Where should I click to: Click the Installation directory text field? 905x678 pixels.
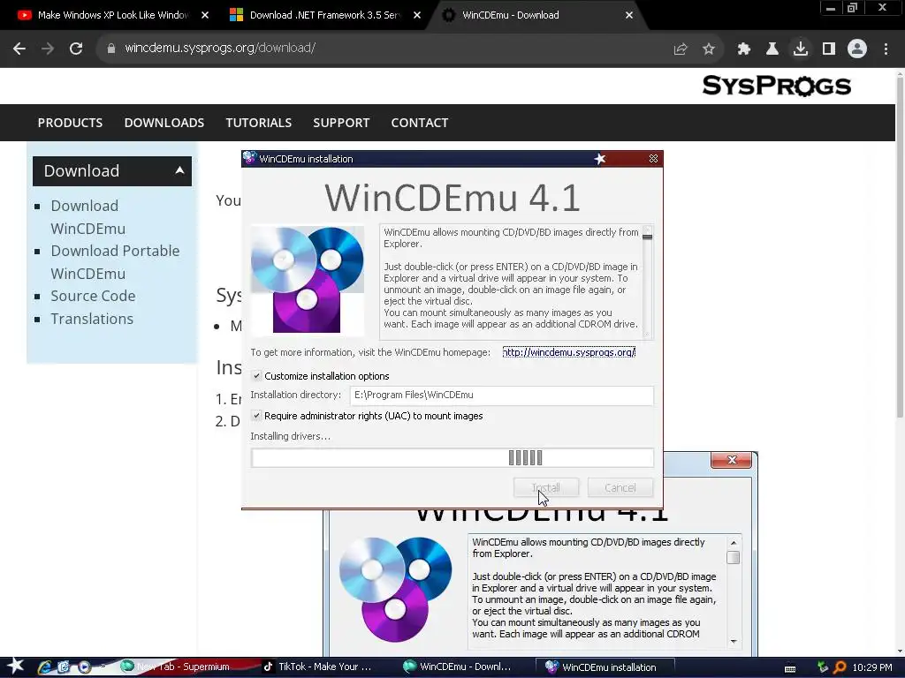click(x=501, y=395)
